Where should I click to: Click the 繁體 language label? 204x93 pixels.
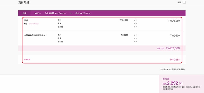(x=179, y=2)
